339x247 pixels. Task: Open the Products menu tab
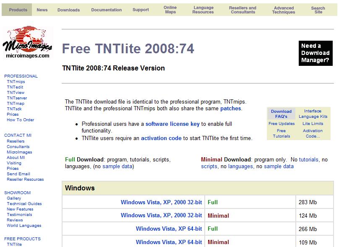click(x=18, y=10)
